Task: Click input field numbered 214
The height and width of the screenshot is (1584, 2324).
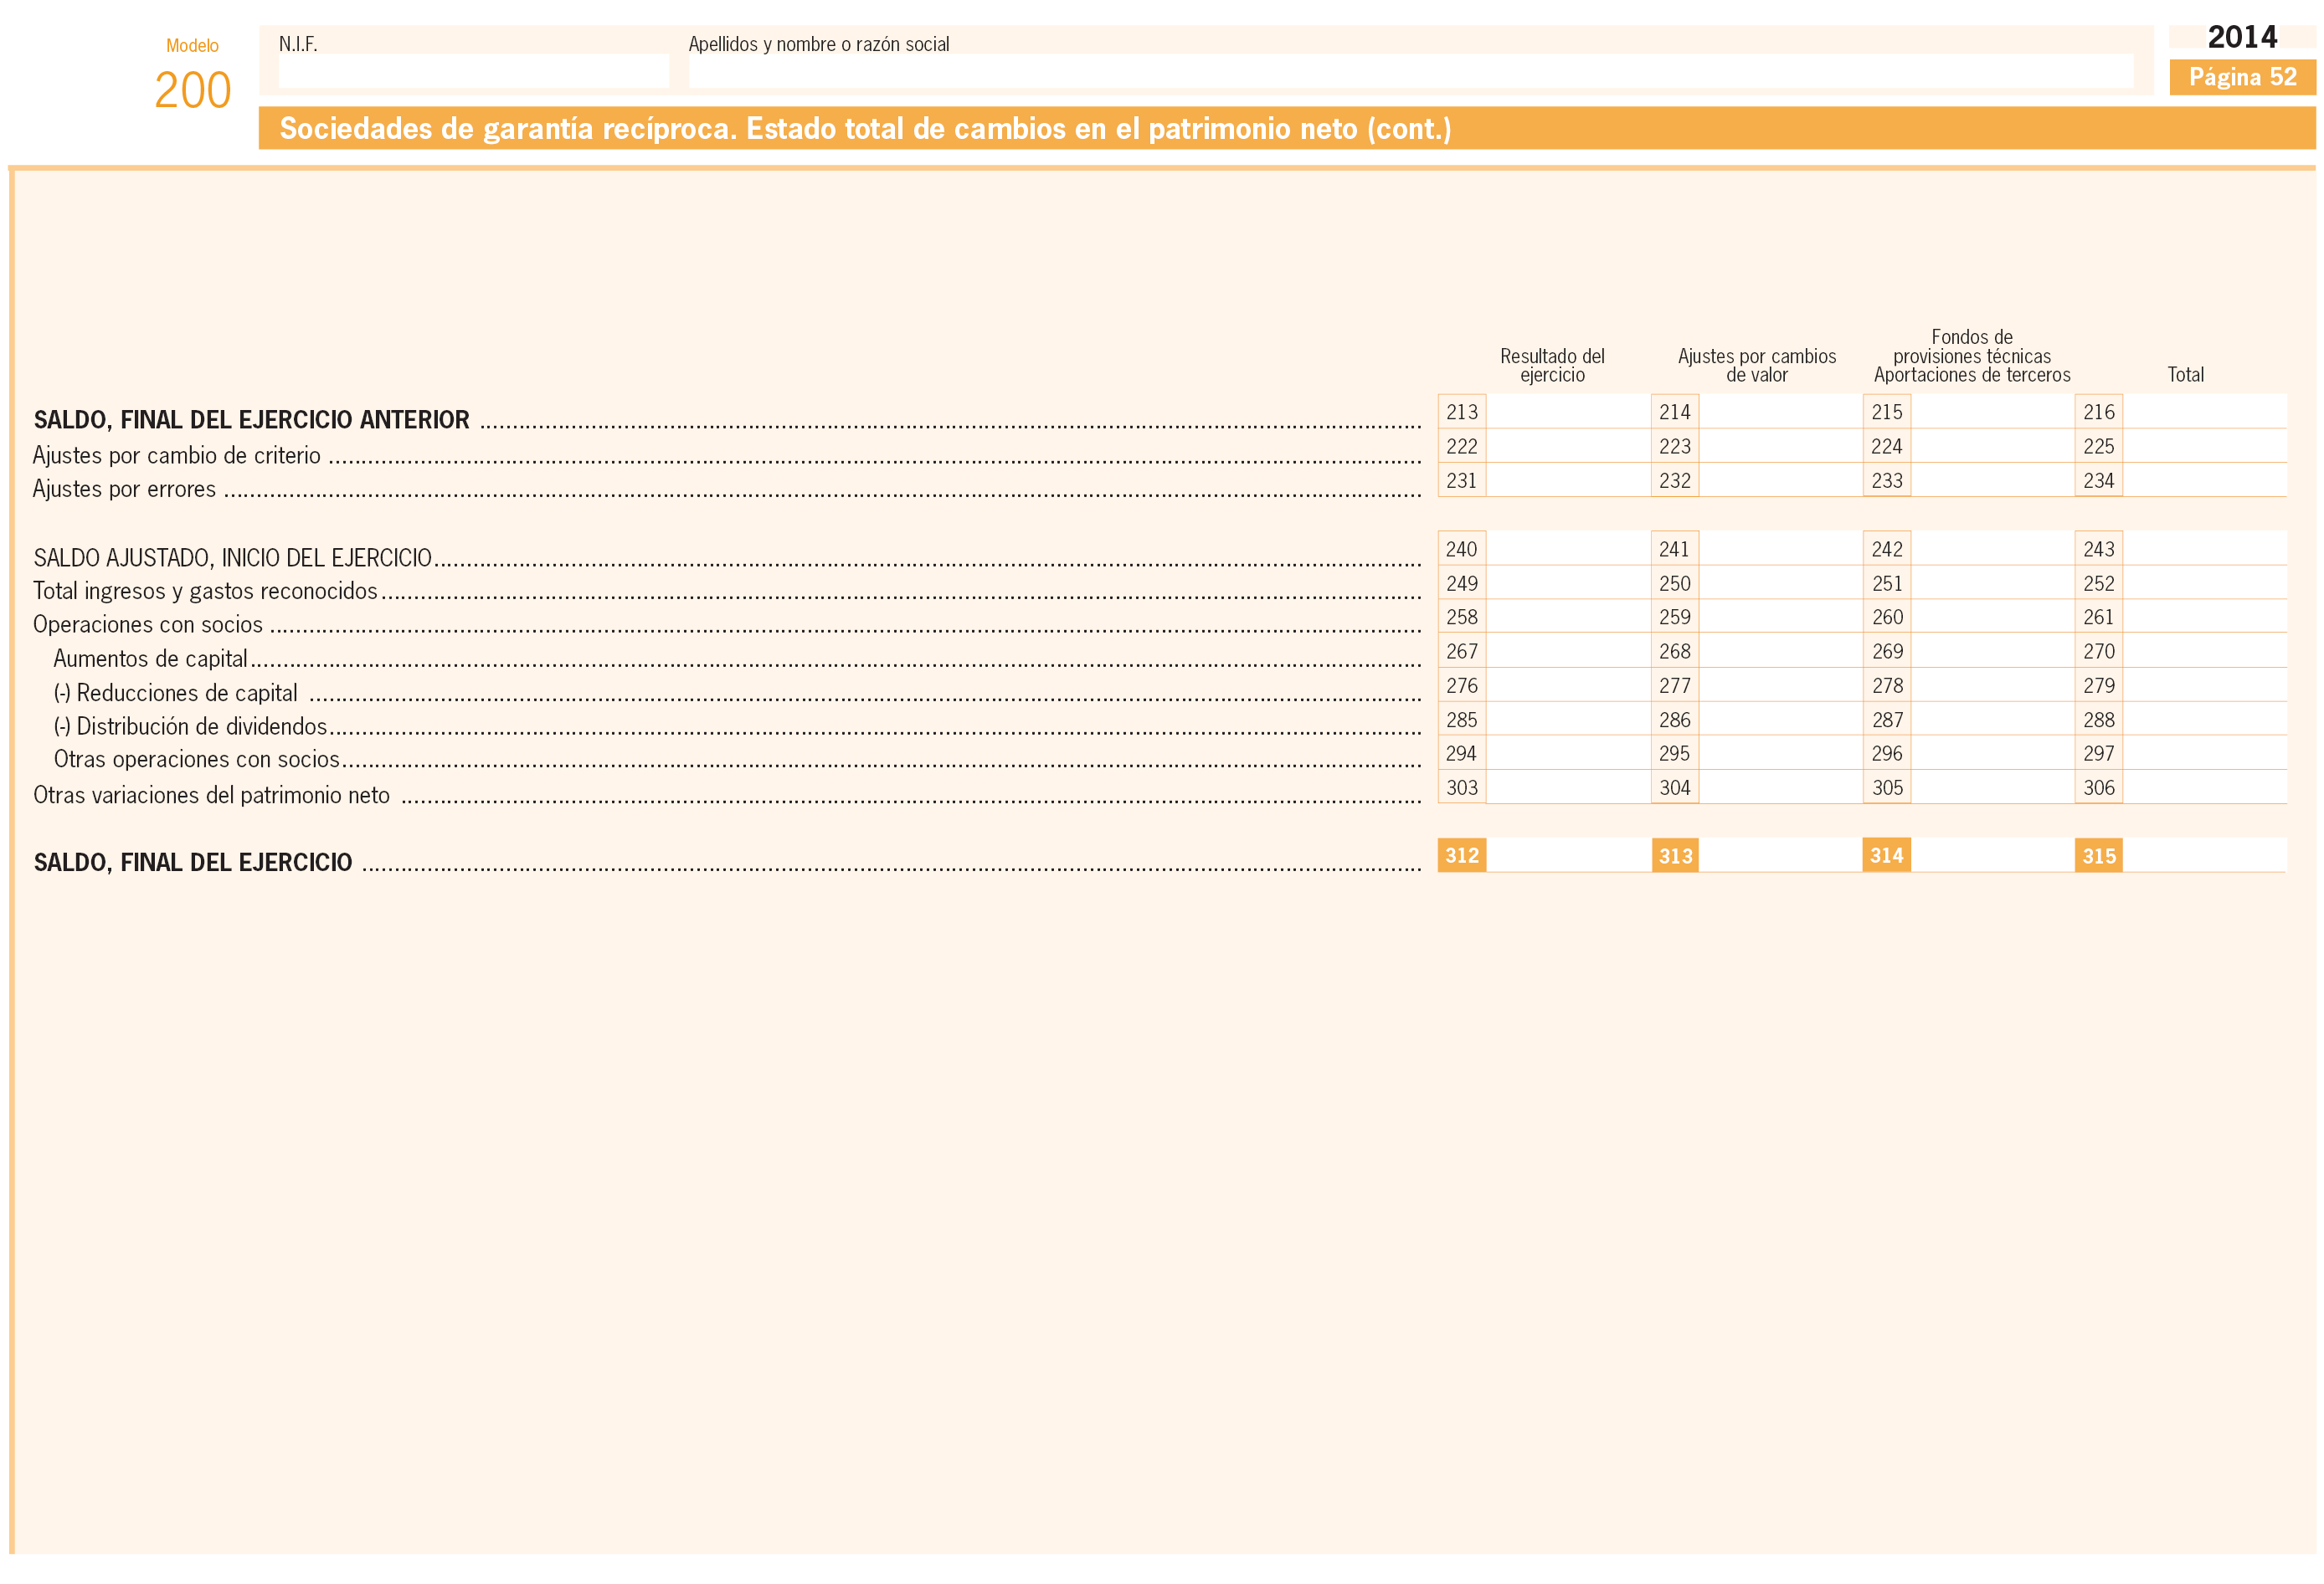Action: point(1780,412)
